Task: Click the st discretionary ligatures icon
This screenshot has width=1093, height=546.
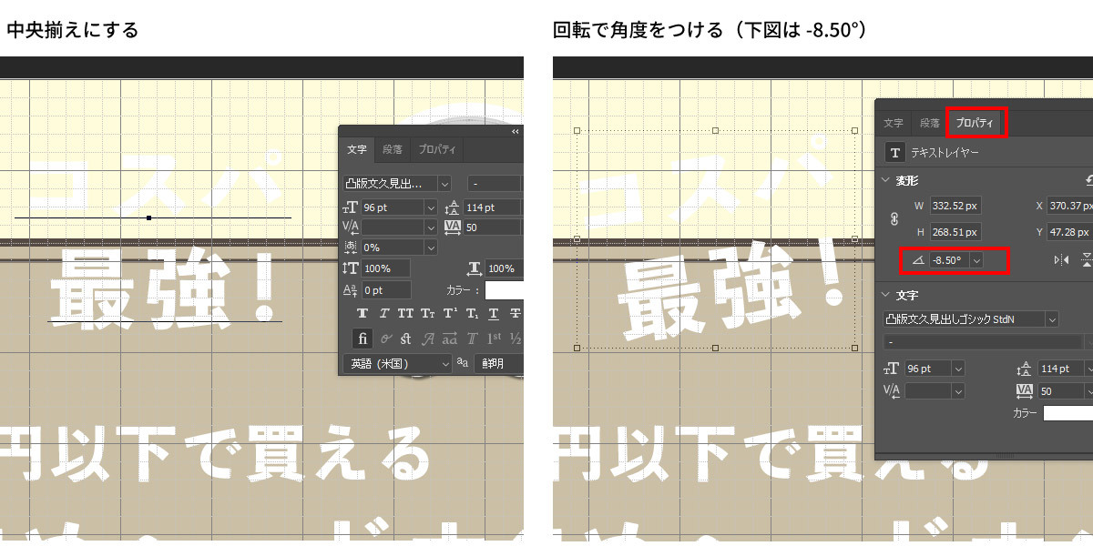Action: (406, 339)
